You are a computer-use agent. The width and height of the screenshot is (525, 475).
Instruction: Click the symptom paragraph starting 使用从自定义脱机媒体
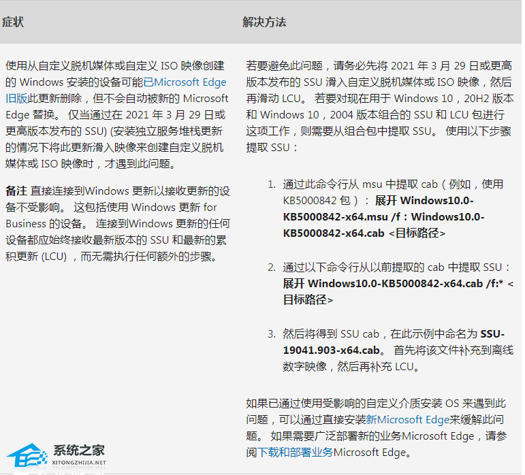click(116, 114)
